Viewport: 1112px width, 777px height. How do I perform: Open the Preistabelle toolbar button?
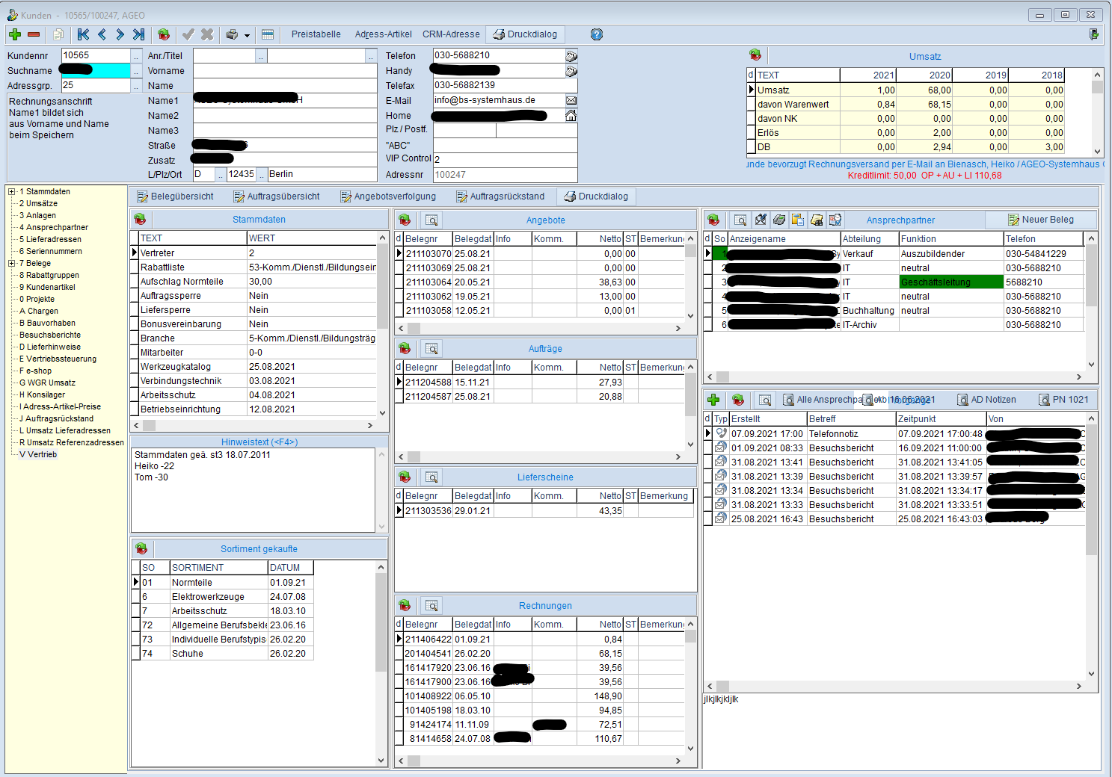coord(316,34)
